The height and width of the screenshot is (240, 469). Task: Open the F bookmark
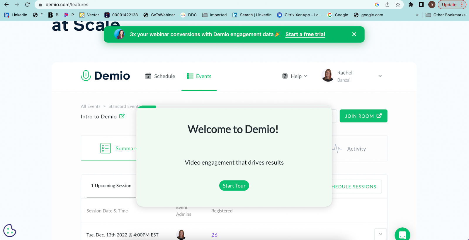38,15
